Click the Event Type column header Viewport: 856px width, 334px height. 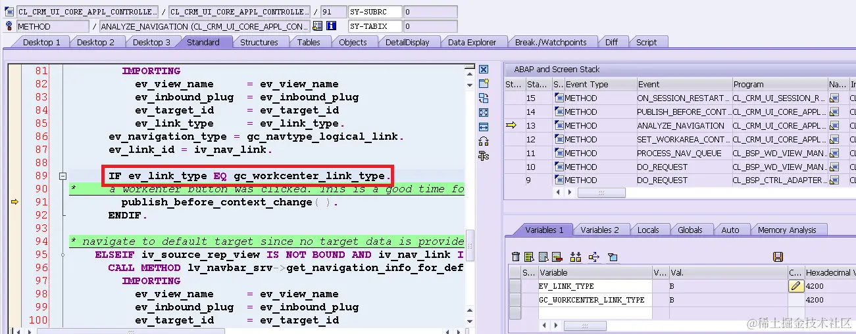[x=600, y=84]
